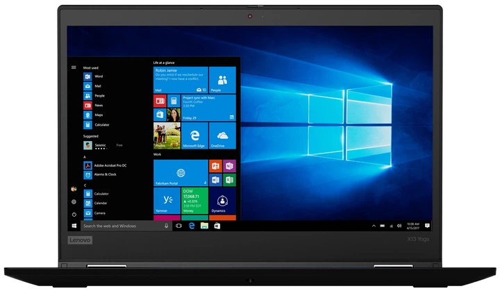
Task: Open Task View on the taskbar
Action: coord(179,226)
